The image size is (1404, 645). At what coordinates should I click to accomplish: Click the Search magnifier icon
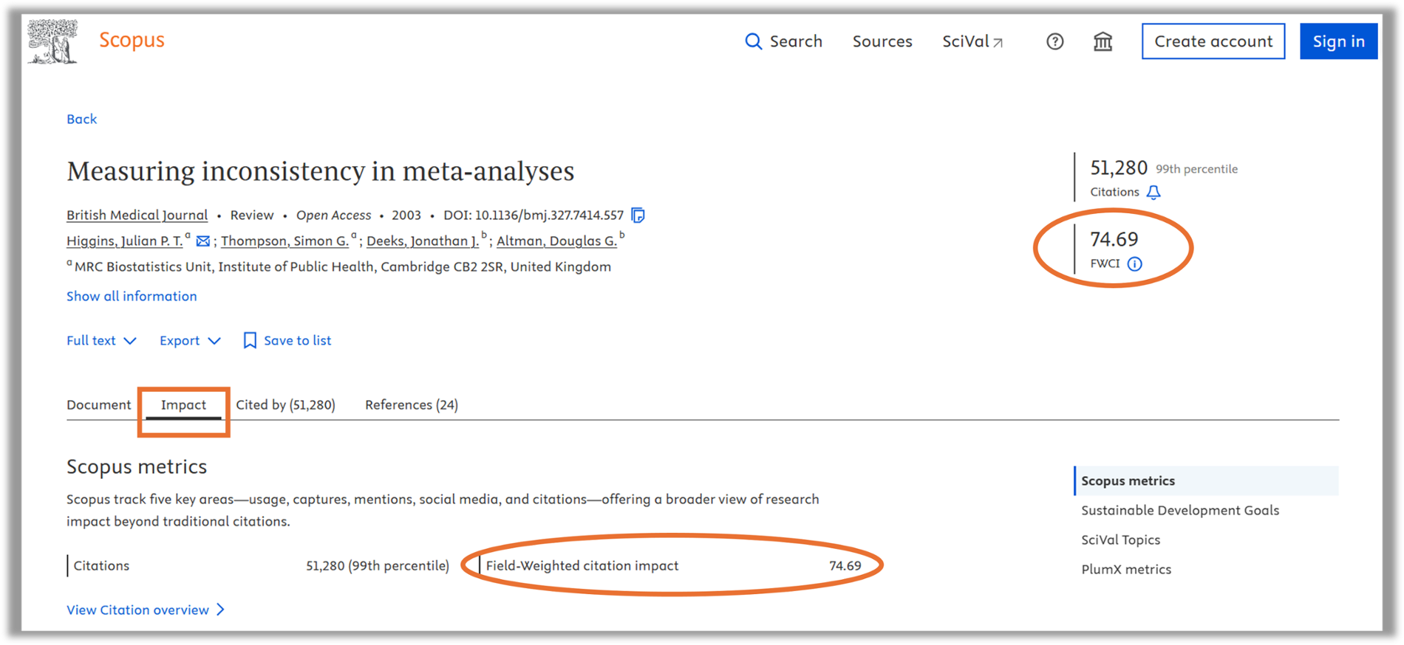753,41
